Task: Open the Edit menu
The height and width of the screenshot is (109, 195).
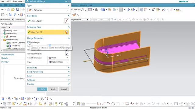Action: click(x=5, y=5)
